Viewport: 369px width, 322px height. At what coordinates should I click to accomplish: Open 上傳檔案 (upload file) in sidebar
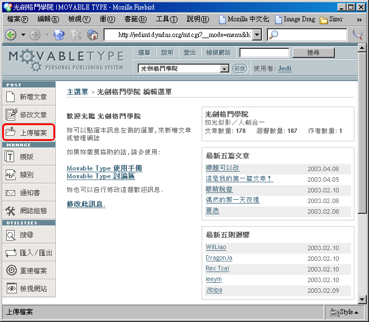(29, 132)
